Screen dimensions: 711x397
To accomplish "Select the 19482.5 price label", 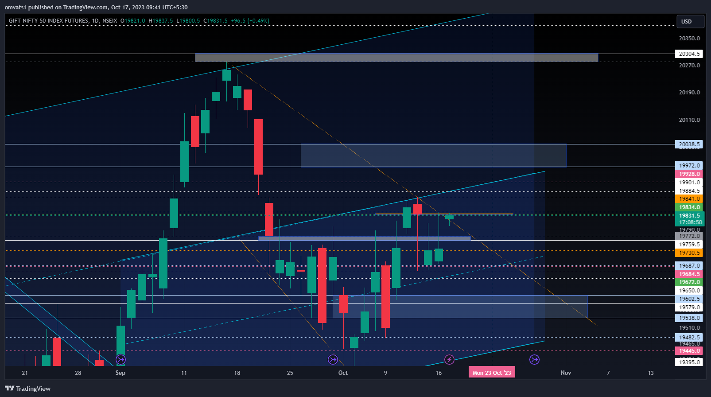I will tap(689, 338).
